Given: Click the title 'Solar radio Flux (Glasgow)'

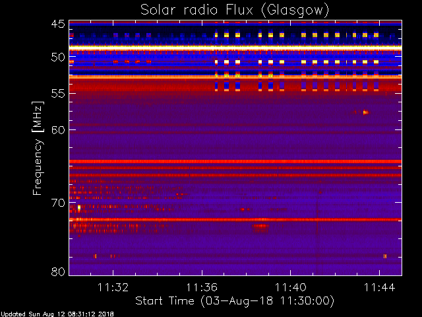Looking at the screenshot, I should (x=235, y=11).
